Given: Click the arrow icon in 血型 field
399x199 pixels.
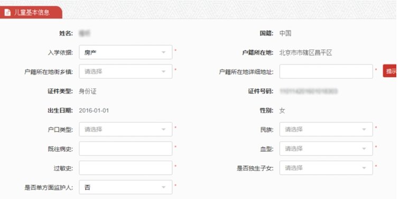Looking at the screenshot, I should [364, 149].
